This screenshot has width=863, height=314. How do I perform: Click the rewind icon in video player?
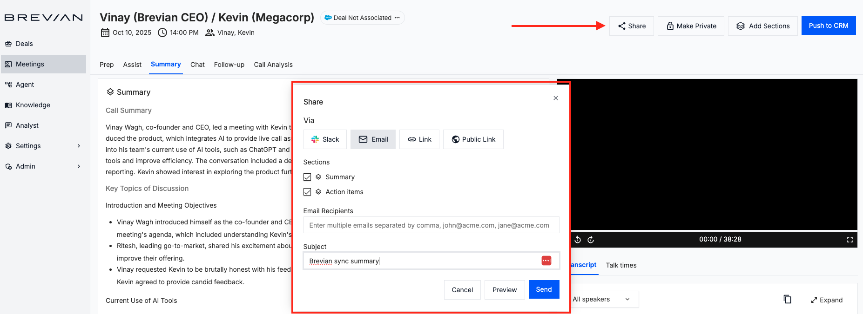pos(578,240)
